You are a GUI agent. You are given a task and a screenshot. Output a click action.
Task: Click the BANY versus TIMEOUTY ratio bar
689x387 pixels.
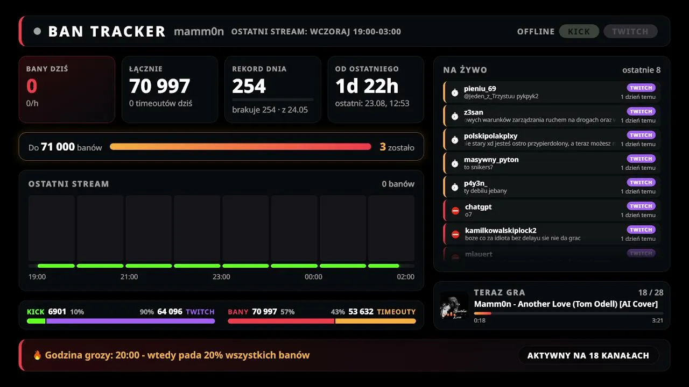[x=322, y=321]
